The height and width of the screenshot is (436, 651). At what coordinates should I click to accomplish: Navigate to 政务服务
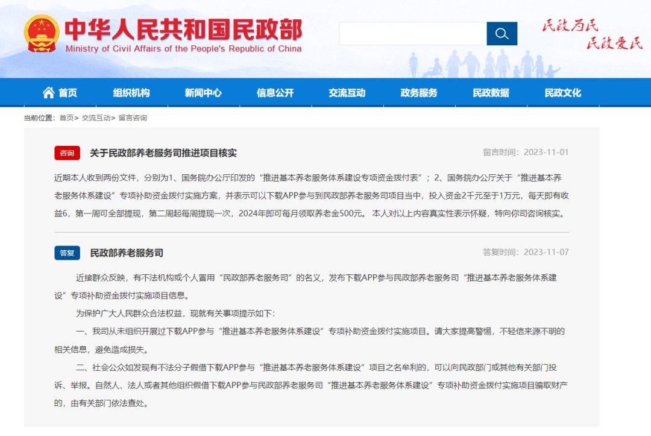click(419, 93)
